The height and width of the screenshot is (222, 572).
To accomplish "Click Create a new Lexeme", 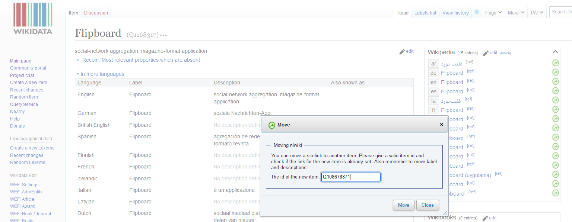I will (32, 148).
